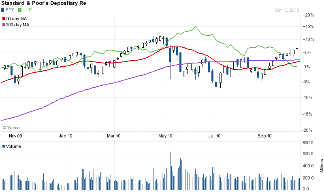
Task: Click the purple 200-day MA swatch
Action: click(x=4, y=25)
